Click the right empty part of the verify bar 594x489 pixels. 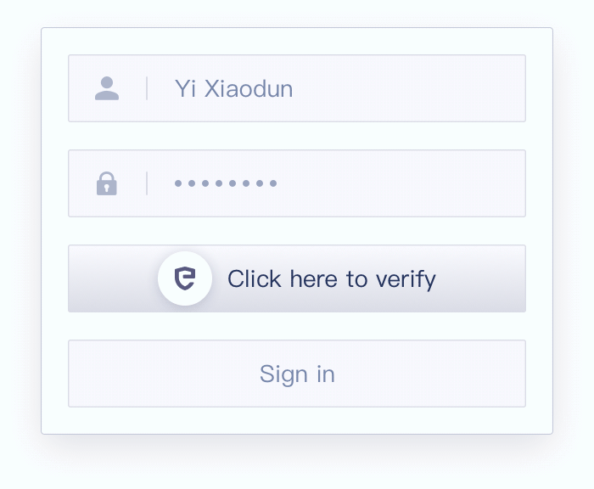[481, 278]
